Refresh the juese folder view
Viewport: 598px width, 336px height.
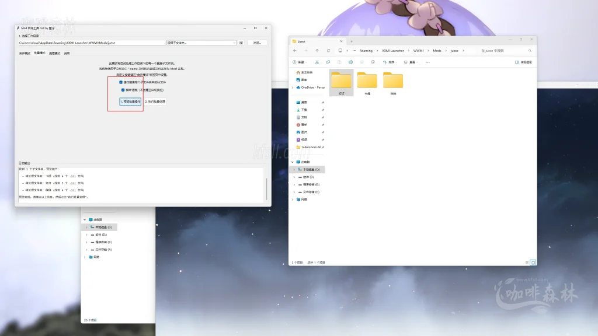tap(328, 51)
